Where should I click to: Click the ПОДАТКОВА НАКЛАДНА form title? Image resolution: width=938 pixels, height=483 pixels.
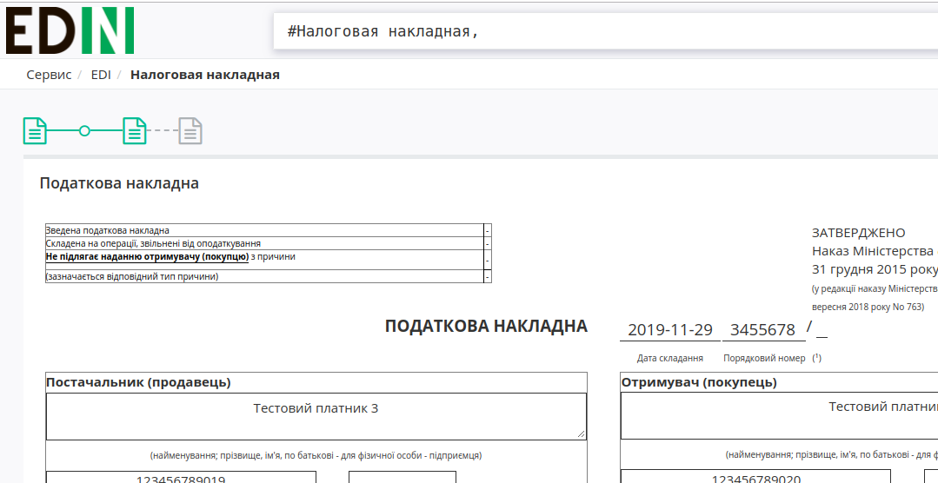pyautogui.click(x=486, y=327)
